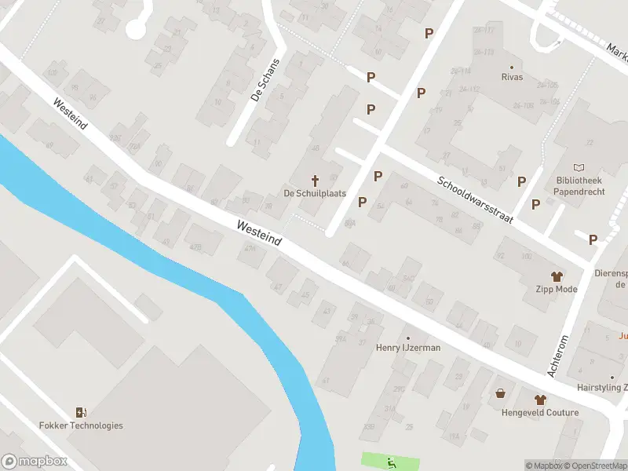Viewport: 628px width, 471px height.
Task: Click the De Schuilplaats church cross icon
Action: [x=316, y=181]
